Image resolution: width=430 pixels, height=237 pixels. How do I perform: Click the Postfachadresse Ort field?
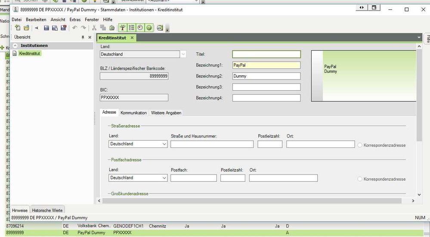tap(283, 178)
